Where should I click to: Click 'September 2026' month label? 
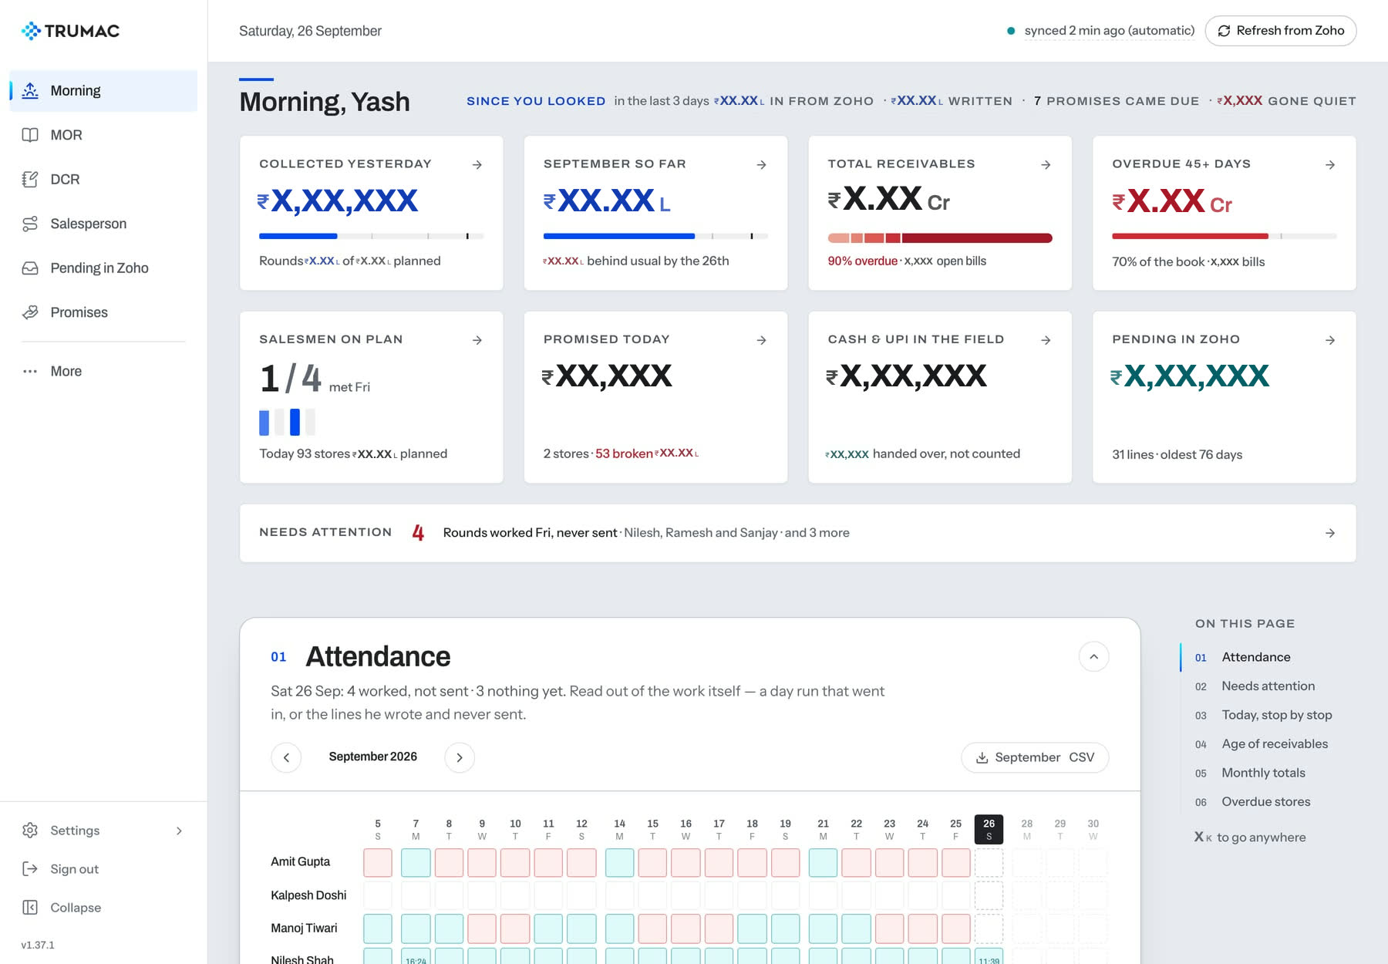pyautogui.click(x=372, y=757)
